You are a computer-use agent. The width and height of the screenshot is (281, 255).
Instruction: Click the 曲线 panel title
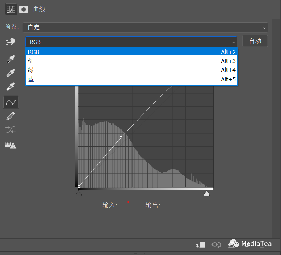click(39, 9)
